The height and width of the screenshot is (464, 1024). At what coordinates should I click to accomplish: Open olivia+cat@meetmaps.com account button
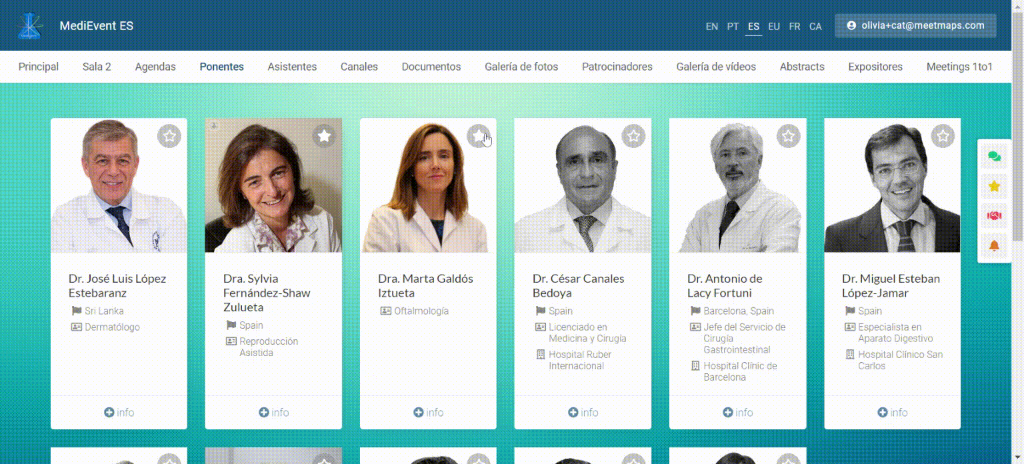point(916,25)
